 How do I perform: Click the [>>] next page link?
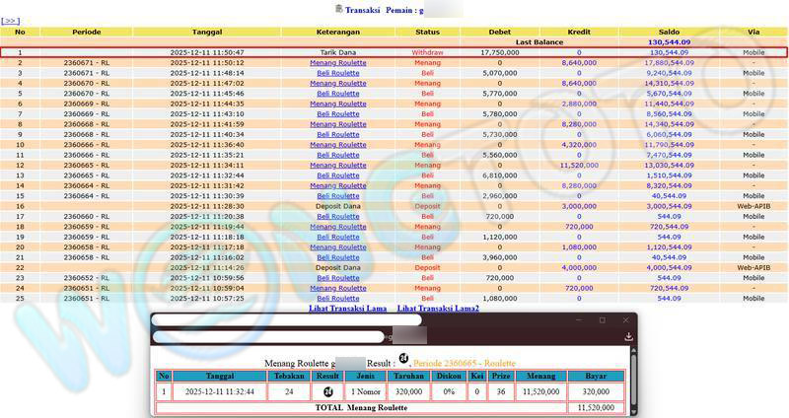point(11,21)
